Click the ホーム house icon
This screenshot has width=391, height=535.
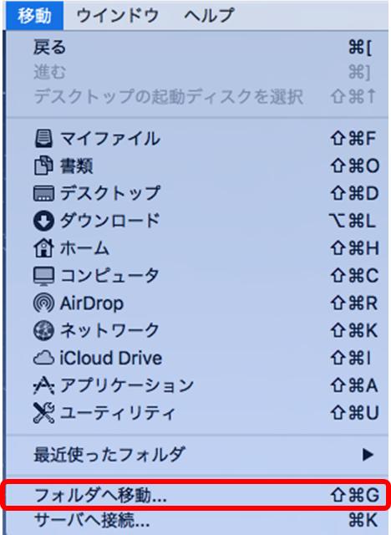[43, 248]
